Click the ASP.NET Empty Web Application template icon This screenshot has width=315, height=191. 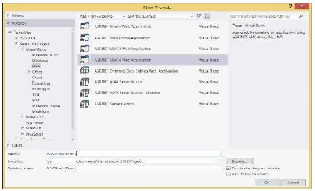(x=84, y=26)
